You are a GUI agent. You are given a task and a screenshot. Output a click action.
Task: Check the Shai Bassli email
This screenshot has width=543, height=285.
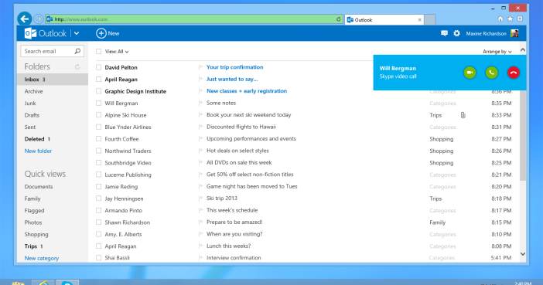coord(99,258)
